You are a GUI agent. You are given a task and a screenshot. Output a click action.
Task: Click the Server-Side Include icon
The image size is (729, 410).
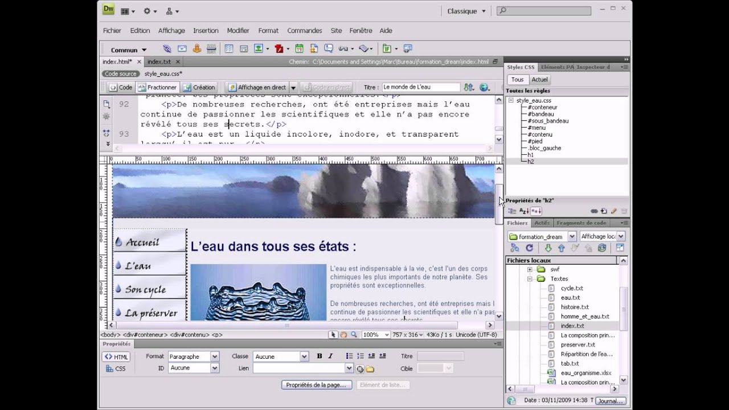coord(314,49)
